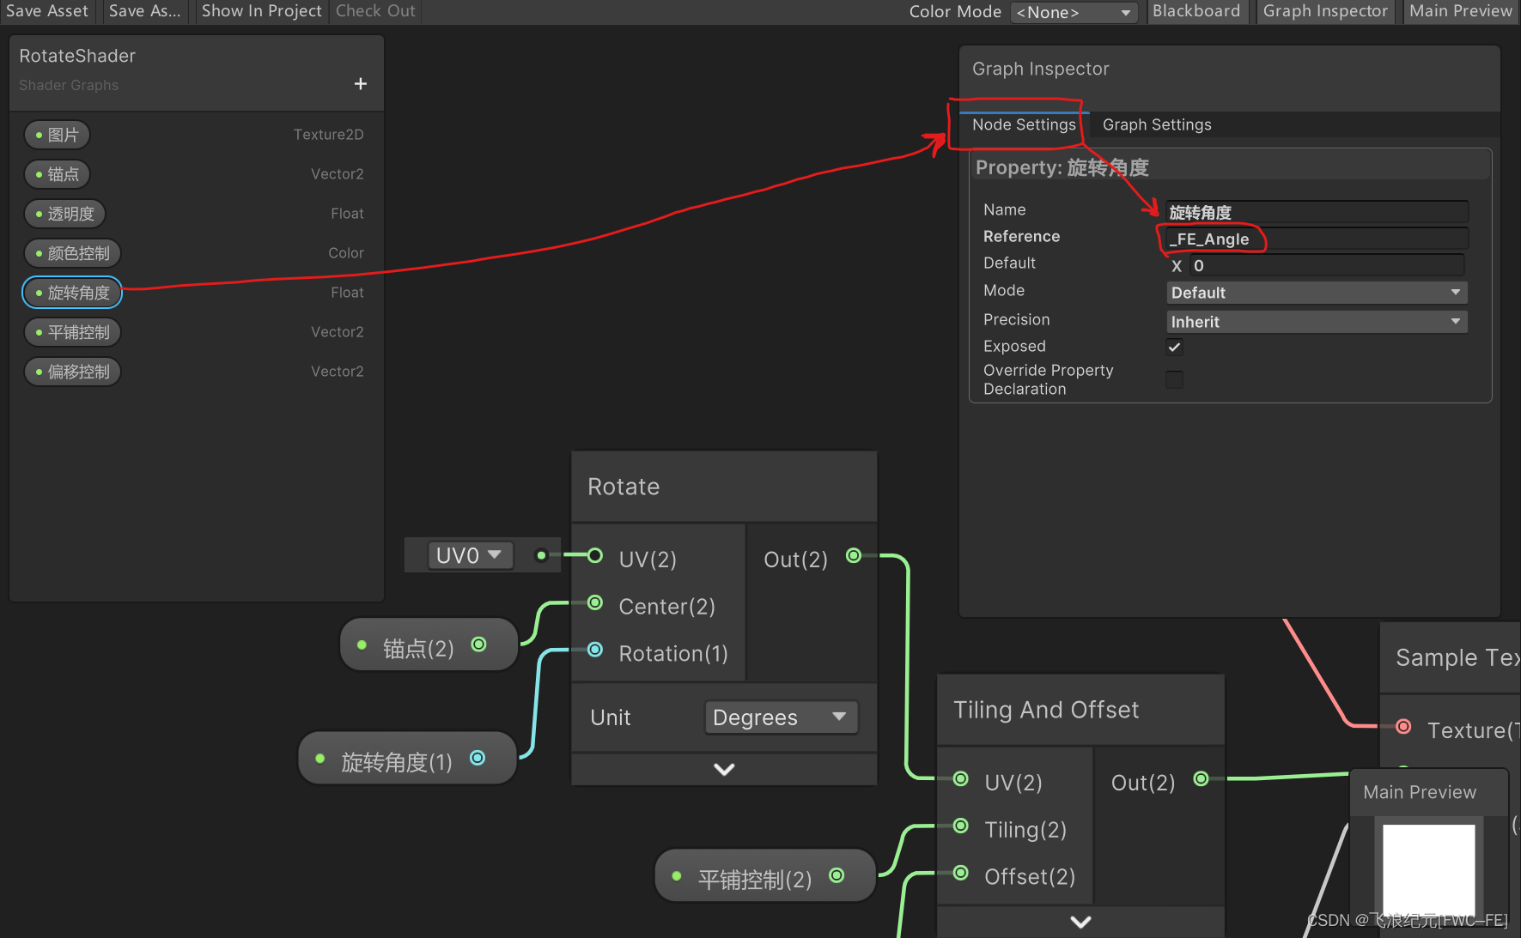Click the output port of 旋转角度(1) property node
The image size is (1521, 938).
click(478, 757)
